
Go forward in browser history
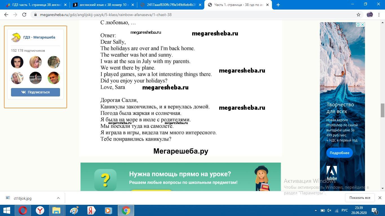click(15, 15)
